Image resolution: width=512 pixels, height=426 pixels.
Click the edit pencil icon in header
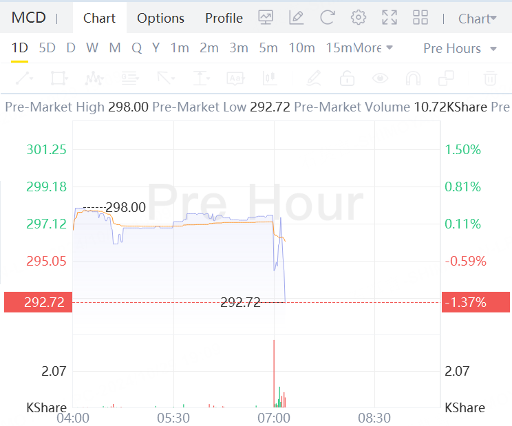[297, 18]
